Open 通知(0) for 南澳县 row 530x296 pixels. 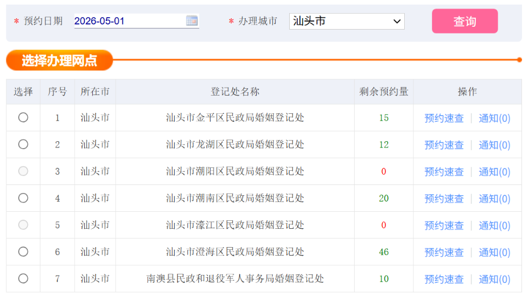coord(495,279)
